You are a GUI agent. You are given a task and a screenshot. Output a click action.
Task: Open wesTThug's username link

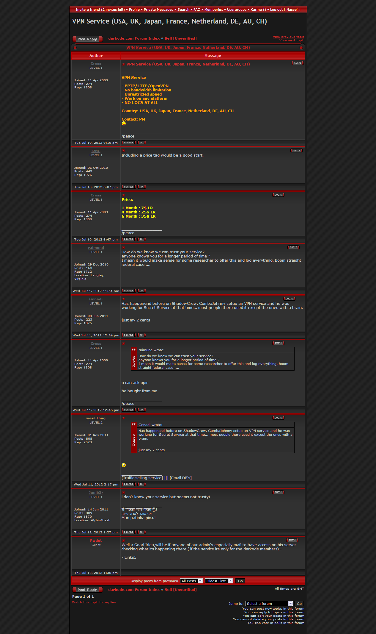click(96, 418)
